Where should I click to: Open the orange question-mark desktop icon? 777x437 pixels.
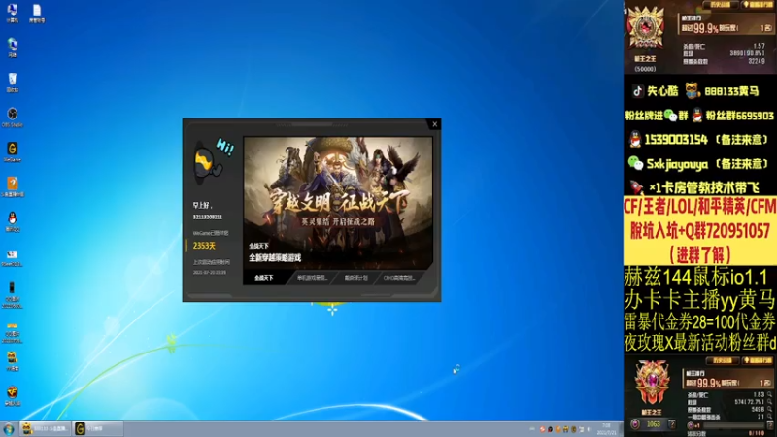point(13,185)
